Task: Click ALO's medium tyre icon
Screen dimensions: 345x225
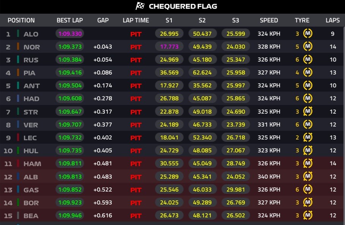Action: (308, 34)
